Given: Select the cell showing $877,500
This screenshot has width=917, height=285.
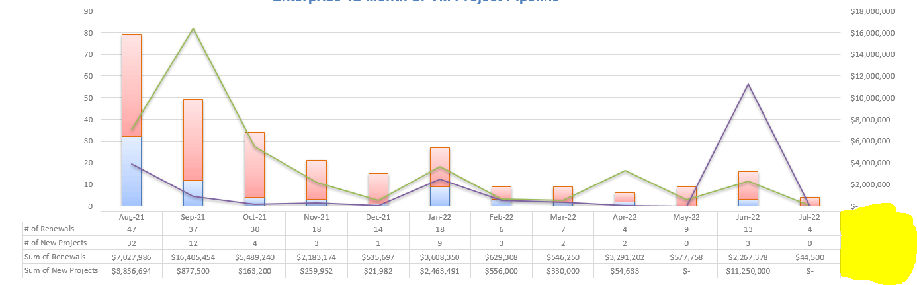Looking at the screenshot, I should pos(193,270).
